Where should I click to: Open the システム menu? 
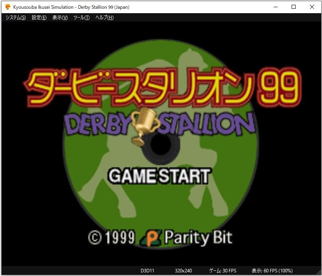(x=15, y=18)
